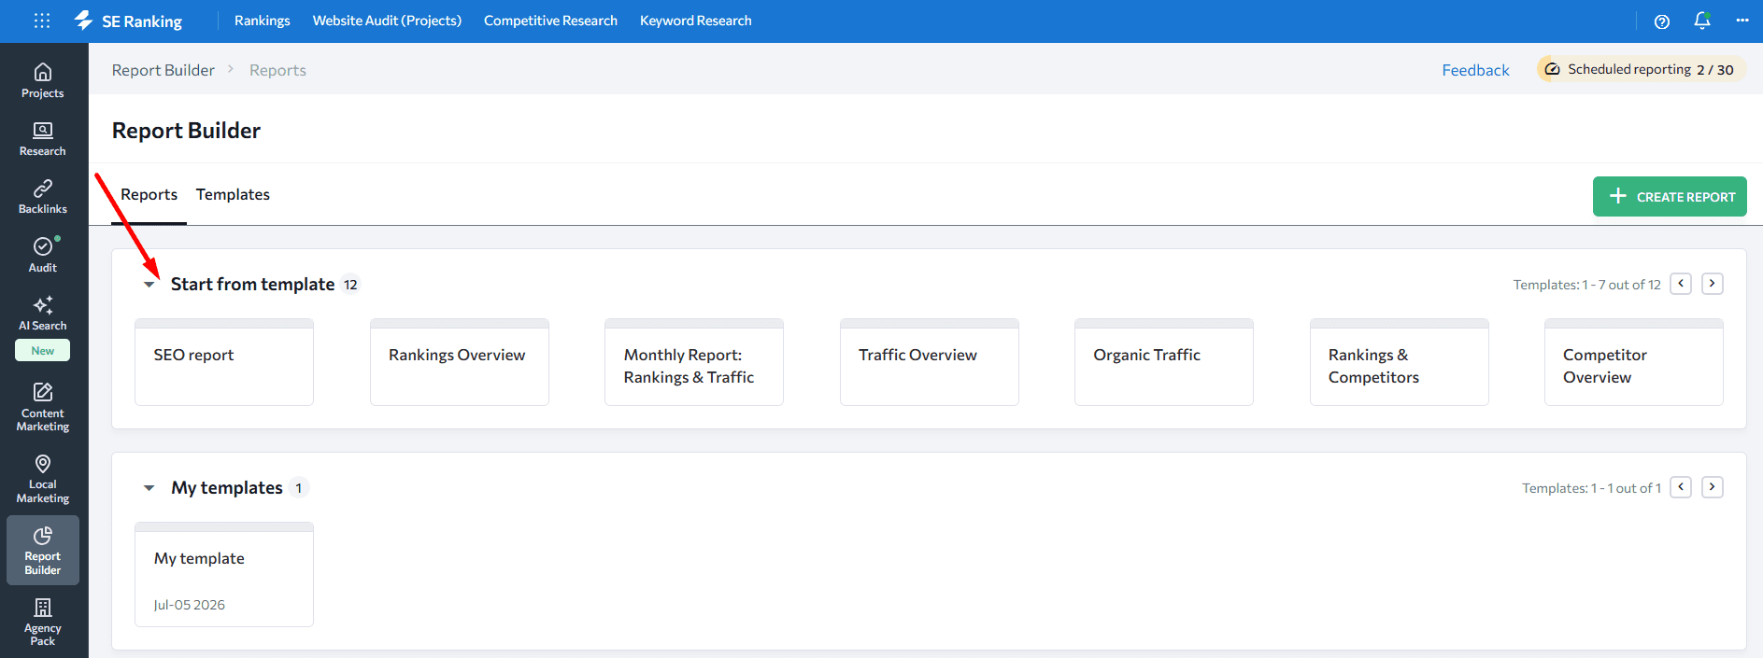Click the 'Templates: 1 - 1 out of 1' text
This screenshot has height=658, width=1763.
click(1591, 488)
